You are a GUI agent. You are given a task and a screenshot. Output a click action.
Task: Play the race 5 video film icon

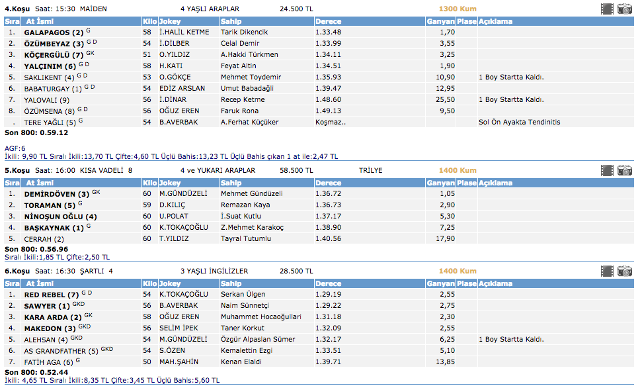click(607, 170)
